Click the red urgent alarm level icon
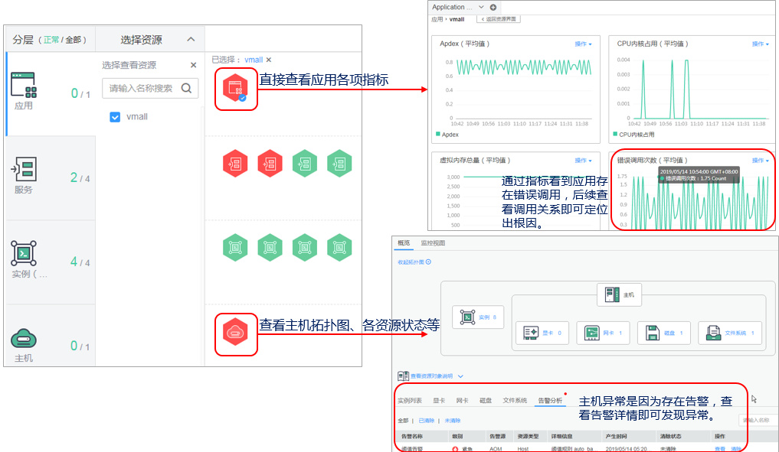The height and width of the screenshot is (452, 779). (x=455, y=449)
